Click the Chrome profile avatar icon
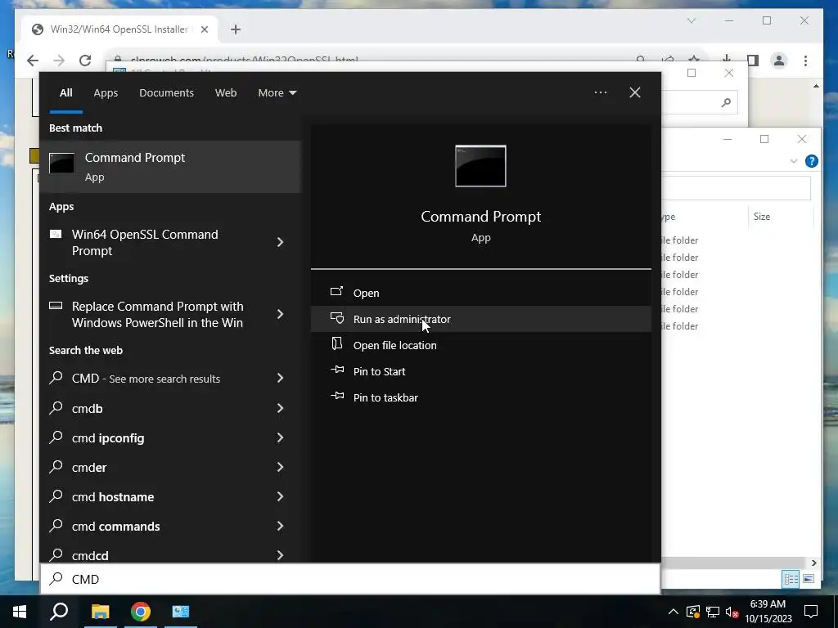The width and height of the screenshot is (838, 628). pos(779,61)
